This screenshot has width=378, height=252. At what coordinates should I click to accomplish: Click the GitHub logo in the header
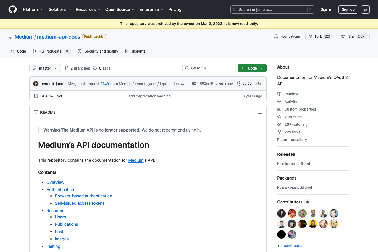12,9
